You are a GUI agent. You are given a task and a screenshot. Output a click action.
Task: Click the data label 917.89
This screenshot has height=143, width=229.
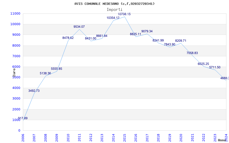[23, 118]
